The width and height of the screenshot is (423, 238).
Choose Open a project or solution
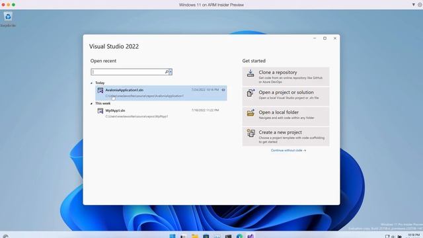(286, 97)
